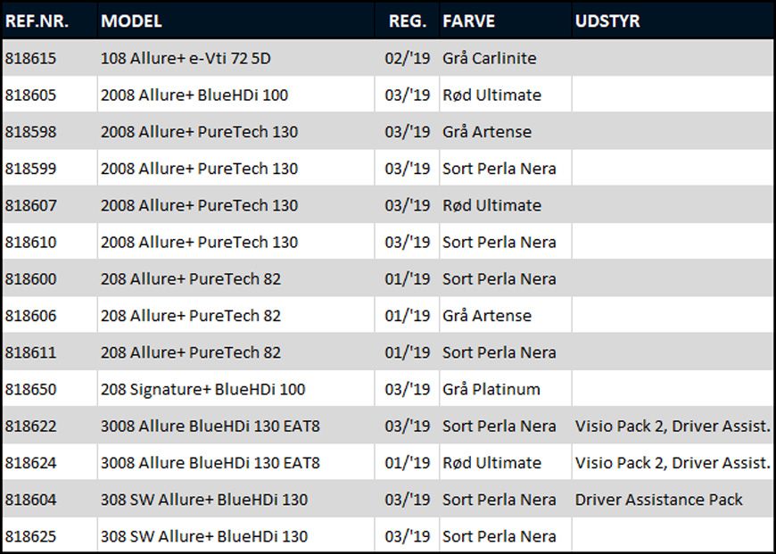776x554 pixels.
Task: Click the REF.NR. column header
Action: (x=36, y=21)
